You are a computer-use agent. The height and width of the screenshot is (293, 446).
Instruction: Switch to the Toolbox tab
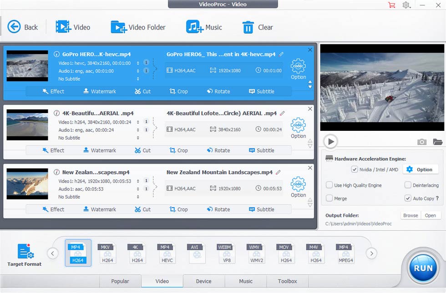(x=287, y=281)
